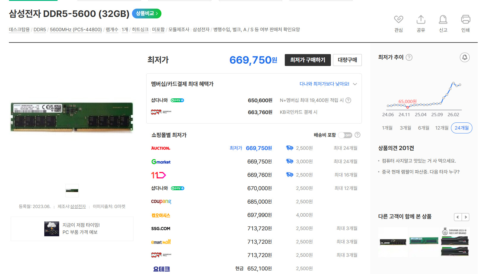503x274 pixels.
Task: Click the emart mall seller logo
Action: pos(161,242)
